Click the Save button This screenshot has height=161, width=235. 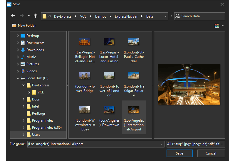(x=179, y=153)
